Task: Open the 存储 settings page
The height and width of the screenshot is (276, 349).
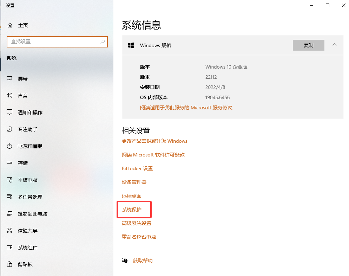Action: tap(23, 163)
